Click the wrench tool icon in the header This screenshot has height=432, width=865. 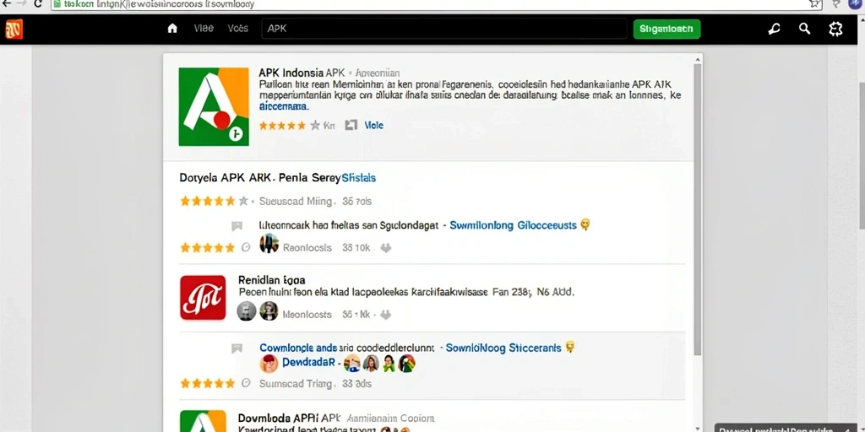click(774, 29)
